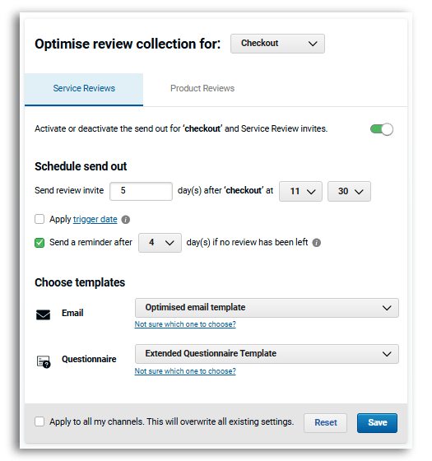The width and height of the screenshot is (432, 461).
Task: Click the Questionnaire icon
Action: point(44,361)
